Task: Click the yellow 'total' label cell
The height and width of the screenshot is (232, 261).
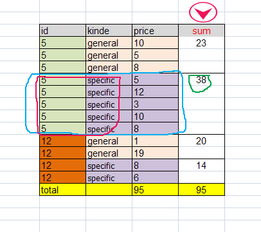Action: point(62,189)
